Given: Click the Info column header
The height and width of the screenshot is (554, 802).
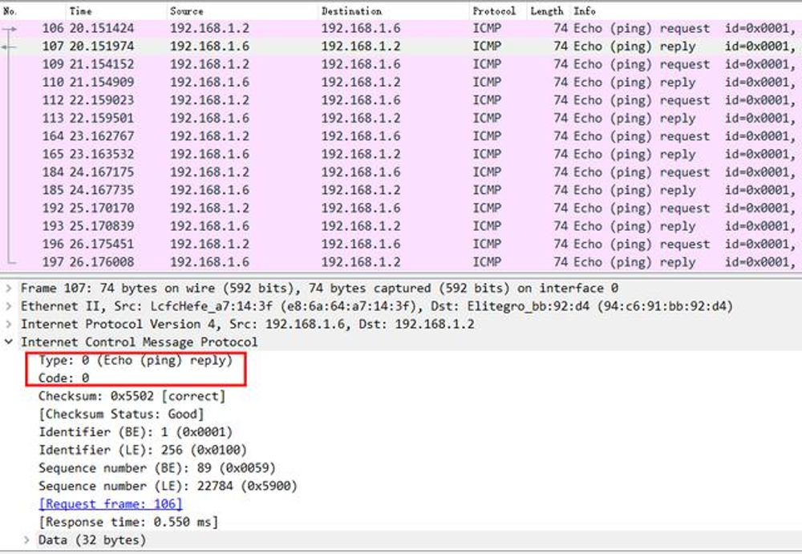Looking at the screenshot, I should 585,11.
